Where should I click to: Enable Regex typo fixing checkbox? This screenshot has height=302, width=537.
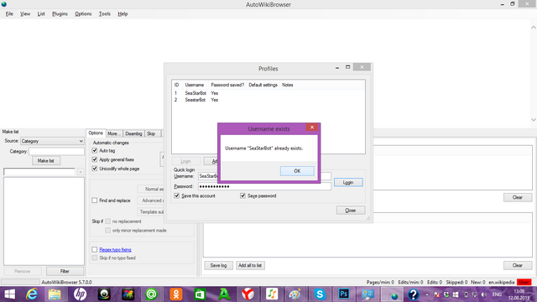pos(95,250)
